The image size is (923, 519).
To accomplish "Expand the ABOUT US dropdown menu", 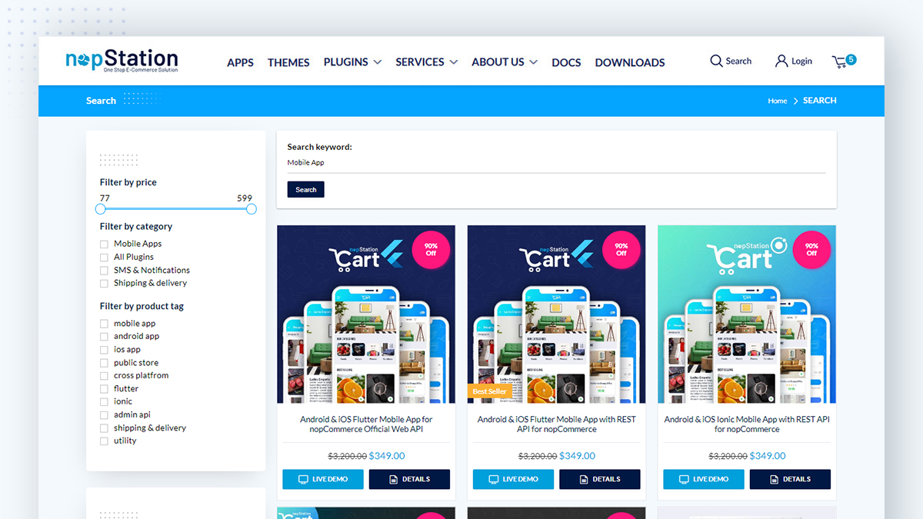I will [x=505, y=62].
